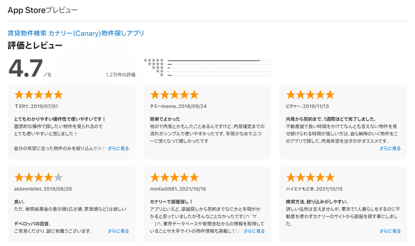Expand TERY's review with さらに見る
The image size is (415, 246).
pyautogui.click(x=118, y=149)
